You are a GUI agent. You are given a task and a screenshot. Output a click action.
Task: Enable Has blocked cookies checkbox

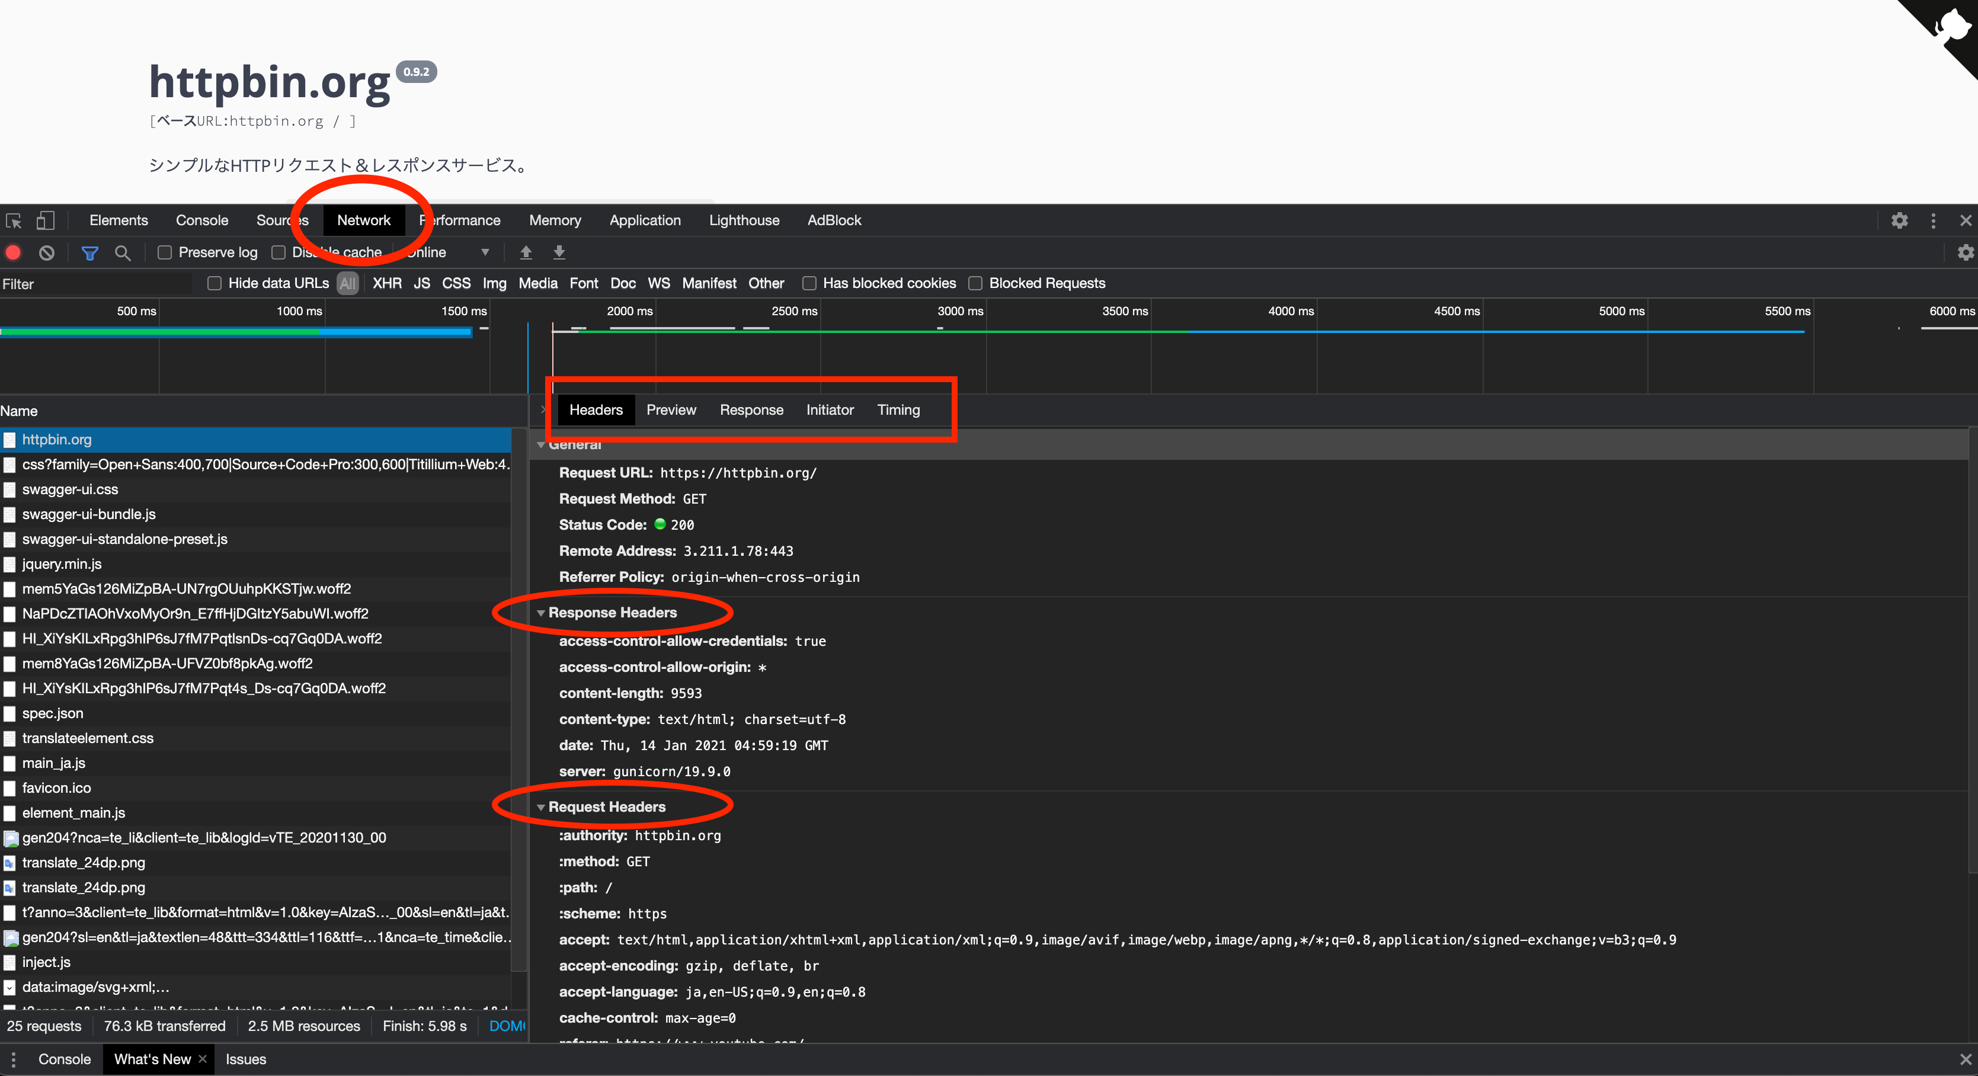coord(809,283)
